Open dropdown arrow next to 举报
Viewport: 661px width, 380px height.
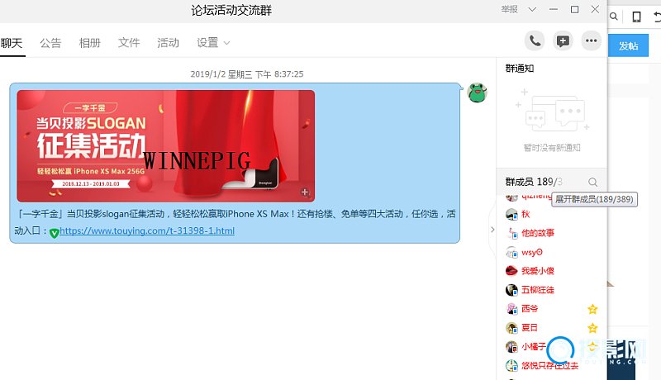tap(532, 9)
